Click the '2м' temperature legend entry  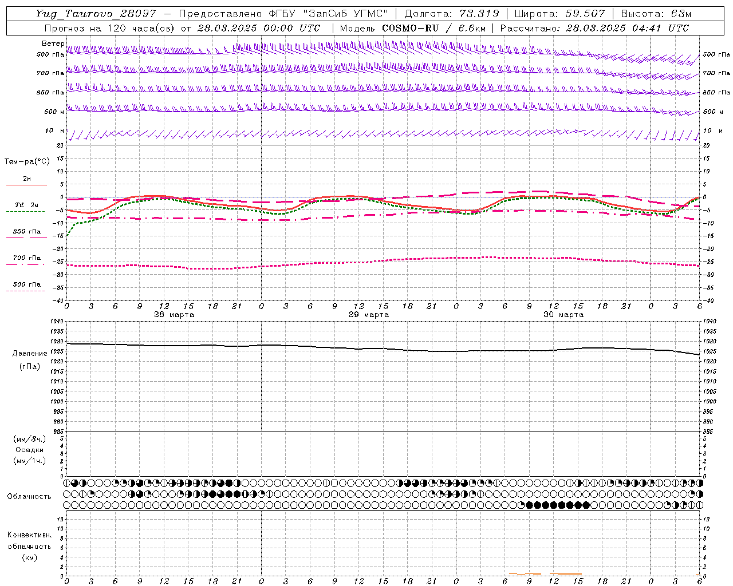27,179
